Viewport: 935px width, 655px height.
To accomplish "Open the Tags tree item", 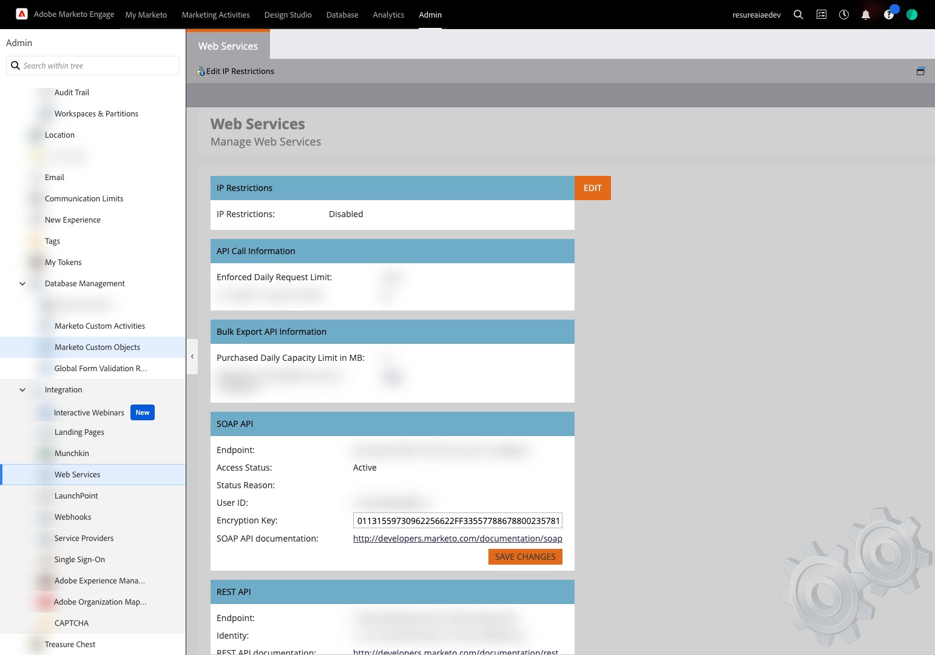I will click(x=52, y=241).
